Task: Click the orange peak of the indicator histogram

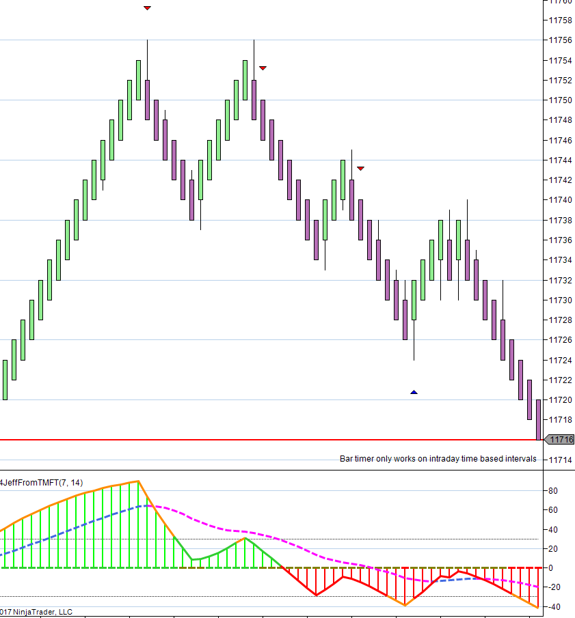Action: point(139,481)
